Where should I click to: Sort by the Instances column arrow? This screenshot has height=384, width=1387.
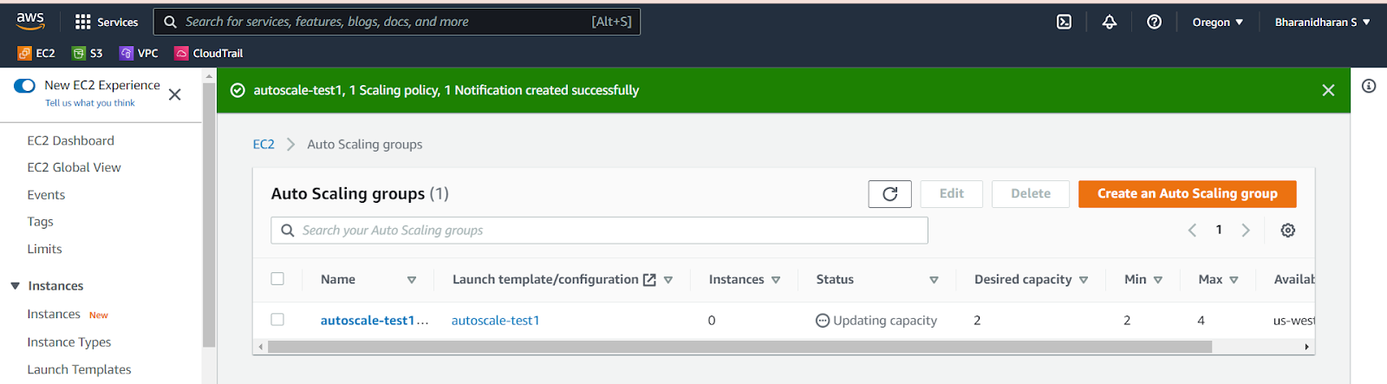click(776, 280)
